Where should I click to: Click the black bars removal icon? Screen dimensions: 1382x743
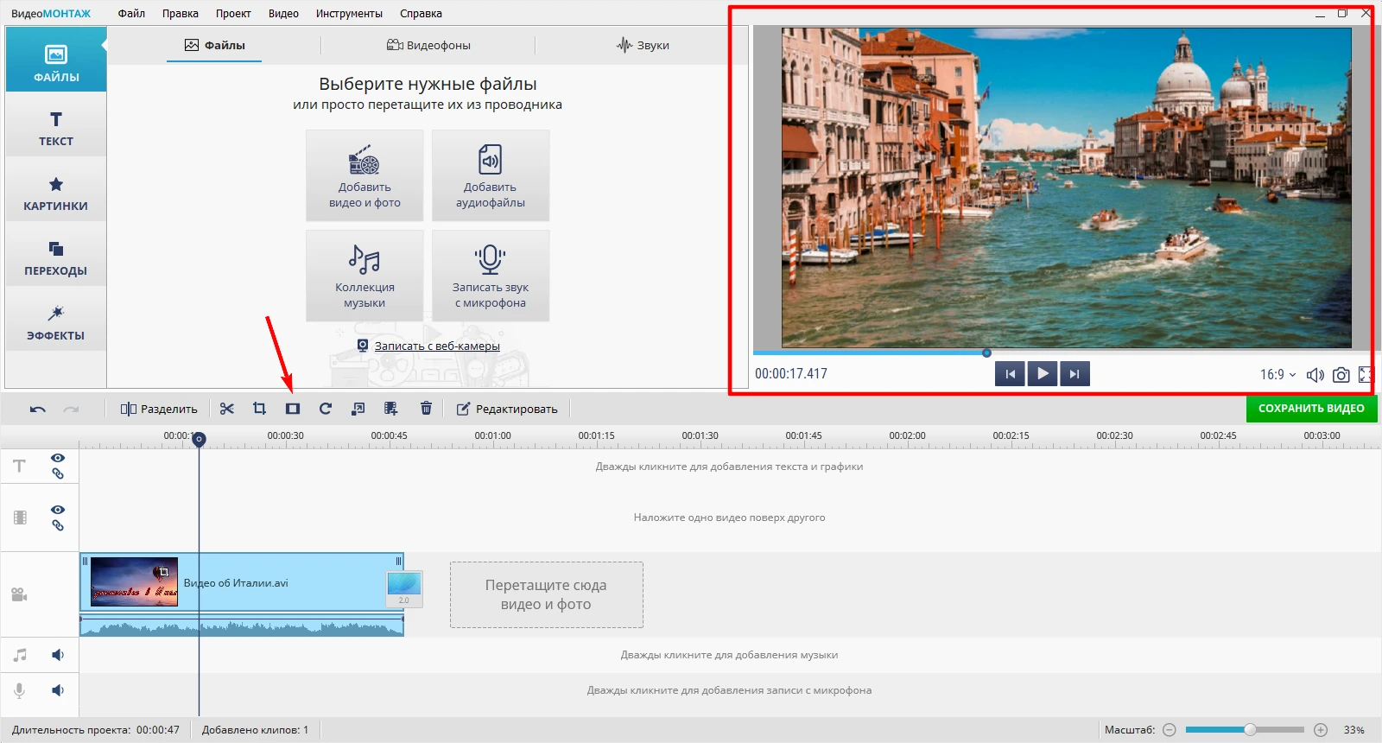pos(293,409)
